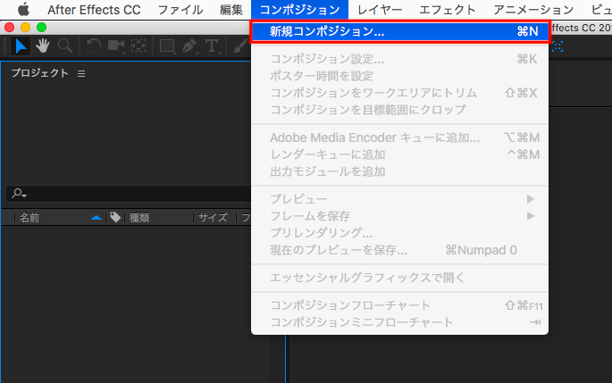612x383 pixels.
Task: Choose コンポジションミニフローチャート menu item
Action: (x=399, y=322)
